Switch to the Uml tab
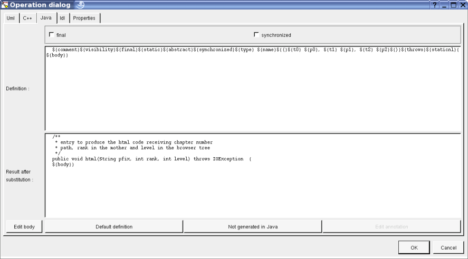This screenshot has height=259, width=468. (x=11, y=18)
